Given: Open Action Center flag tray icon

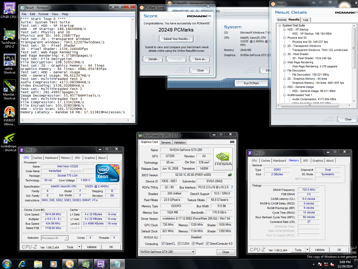Looking at the screenshot, I should click(320, 264).
